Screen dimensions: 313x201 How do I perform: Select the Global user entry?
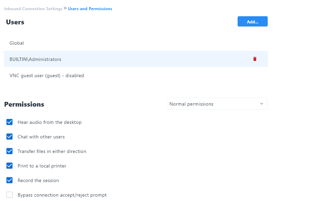click(16, 43)
